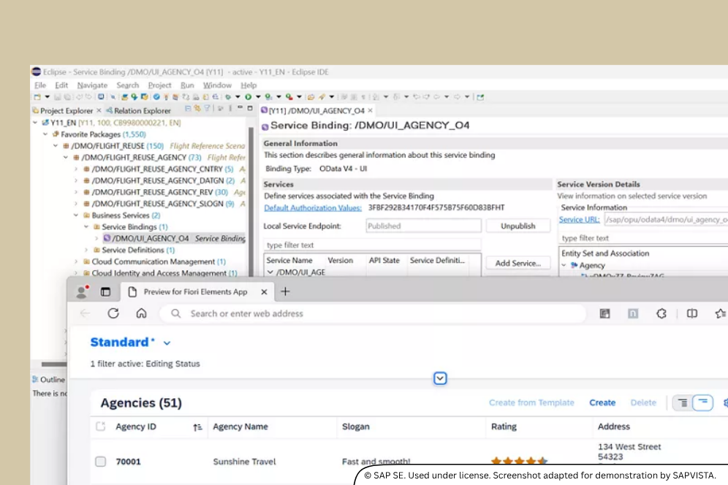Open the browser tab actions menu icon
The width and height of the screenshot is (728, 485).
tap(105, 291)
